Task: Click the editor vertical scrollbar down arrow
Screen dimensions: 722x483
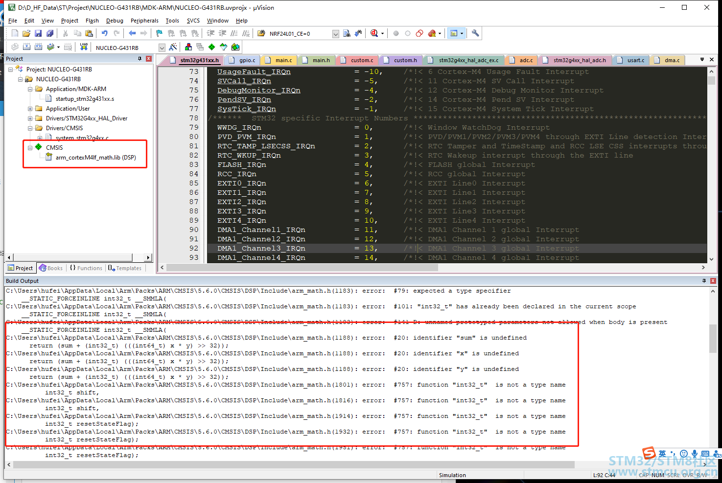Action: click(x=711, y=259)
